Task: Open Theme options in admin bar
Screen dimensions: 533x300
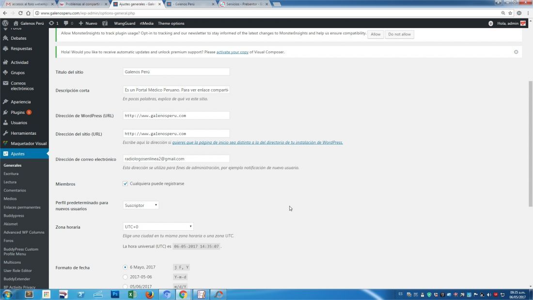Action: click(171, 23)
